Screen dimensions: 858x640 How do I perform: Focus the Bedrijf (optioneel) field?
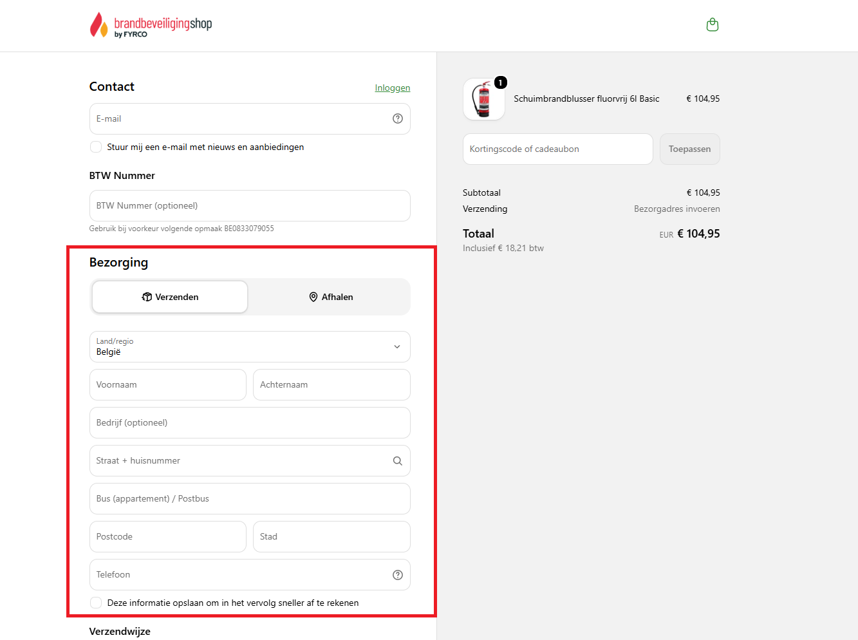(250, 423)
